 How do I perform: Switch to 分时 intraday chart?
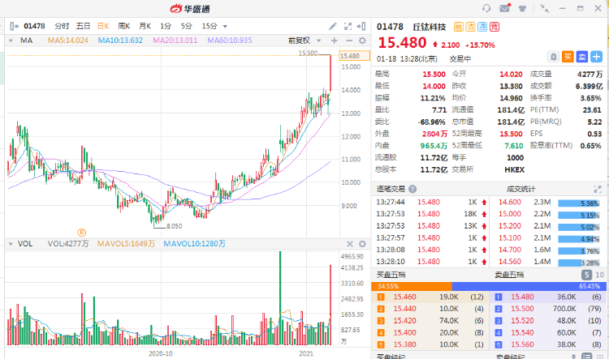62,26
